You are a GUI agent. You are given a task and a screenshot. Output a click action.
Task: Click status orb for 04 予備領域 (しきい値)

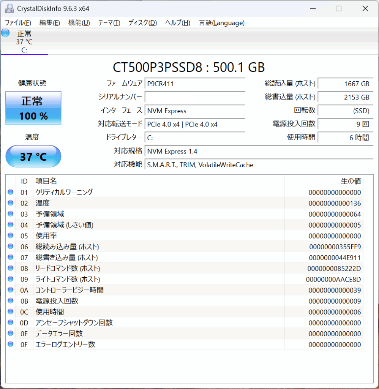pyautogui.click(x=10, y=225)
